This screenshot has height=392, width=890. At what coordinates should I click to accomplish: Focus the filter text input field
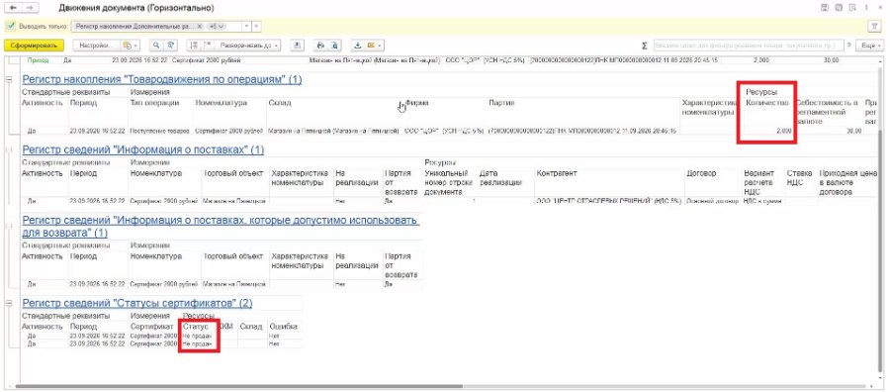tap(748, 46)
